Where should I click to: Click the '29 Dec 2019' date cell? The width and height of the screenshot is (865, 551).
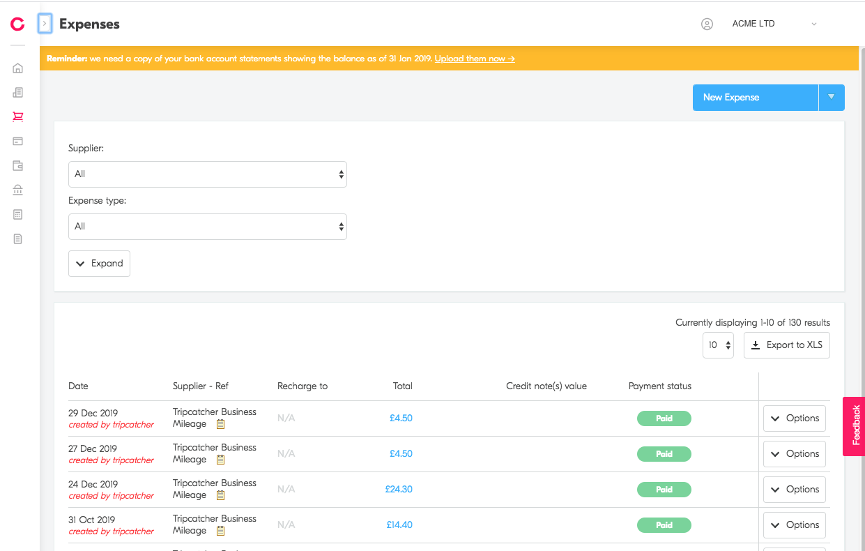pyautogui.click(x=93, y=414)
